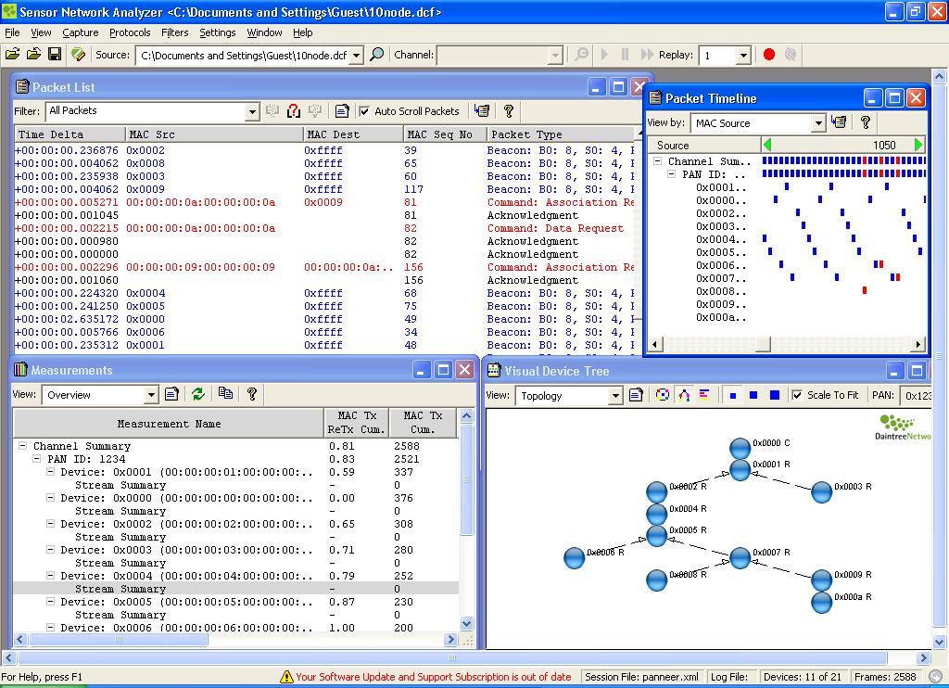Image resolution: width=949 pixels, height=688 pixels.
Task: Open the Protocols menu
Action: point(130,32)
